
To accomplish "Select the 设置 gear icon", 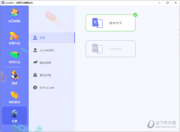I will pos(14,113).
